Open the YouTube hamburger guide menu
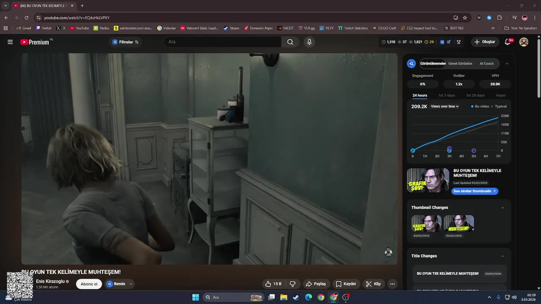The height and width of the screenshot is (304, 541). click(x=10, y=42)
